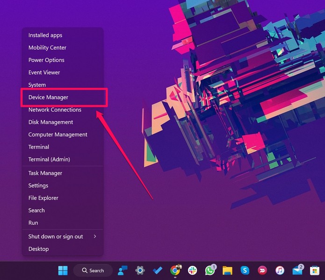Select Device Manager from the menu

tap(48, 97)
